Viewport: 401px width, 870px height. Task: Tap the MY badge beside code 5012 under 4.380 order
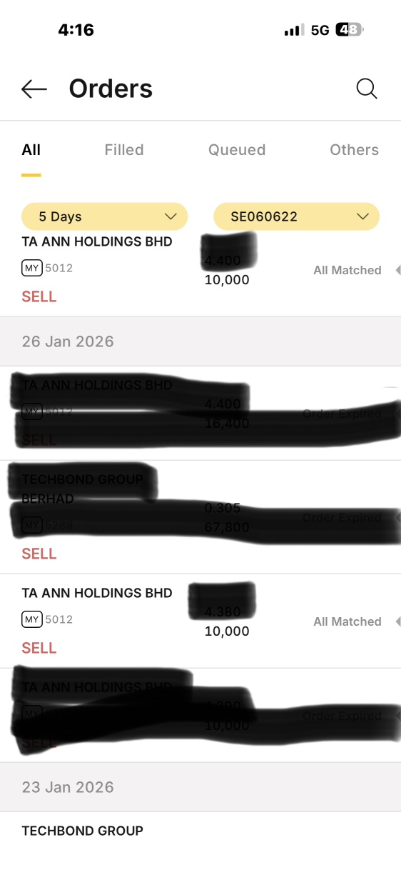pyautogui.click(x=32, y=619)
